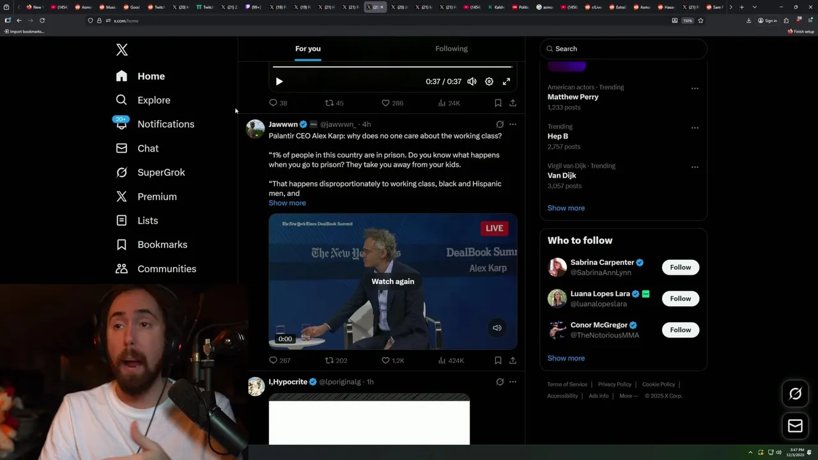The image size is (818, 460).
Task: Expand the More footer menu
Action: pos(628,396)
